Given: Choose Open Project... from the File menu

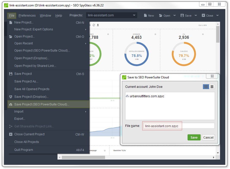Looking at the screenshot, I should [x=48, y=37].
